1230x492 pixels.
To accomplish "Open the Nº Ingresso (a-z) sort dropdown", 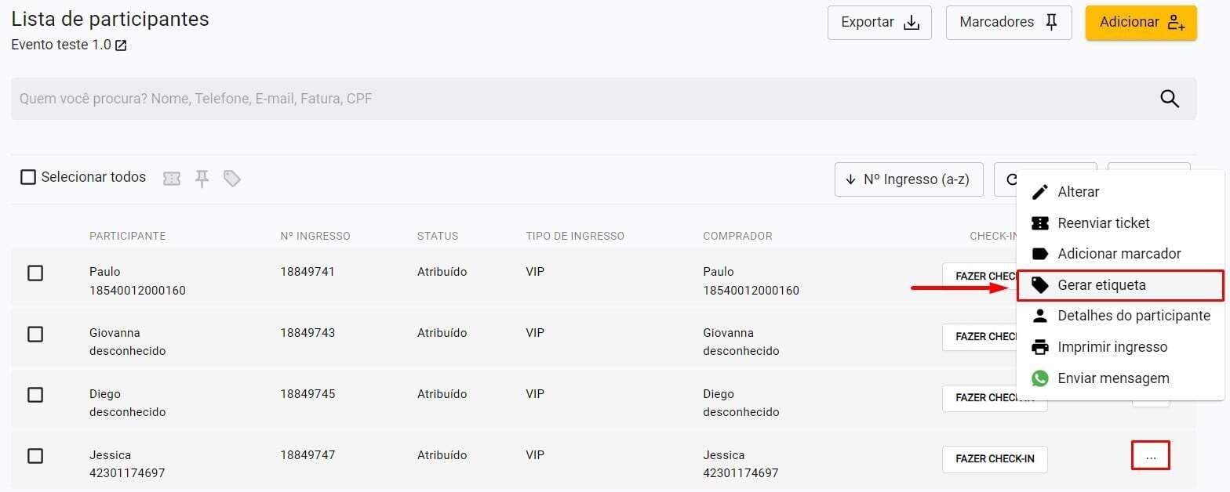I will [x=908, y=179].
